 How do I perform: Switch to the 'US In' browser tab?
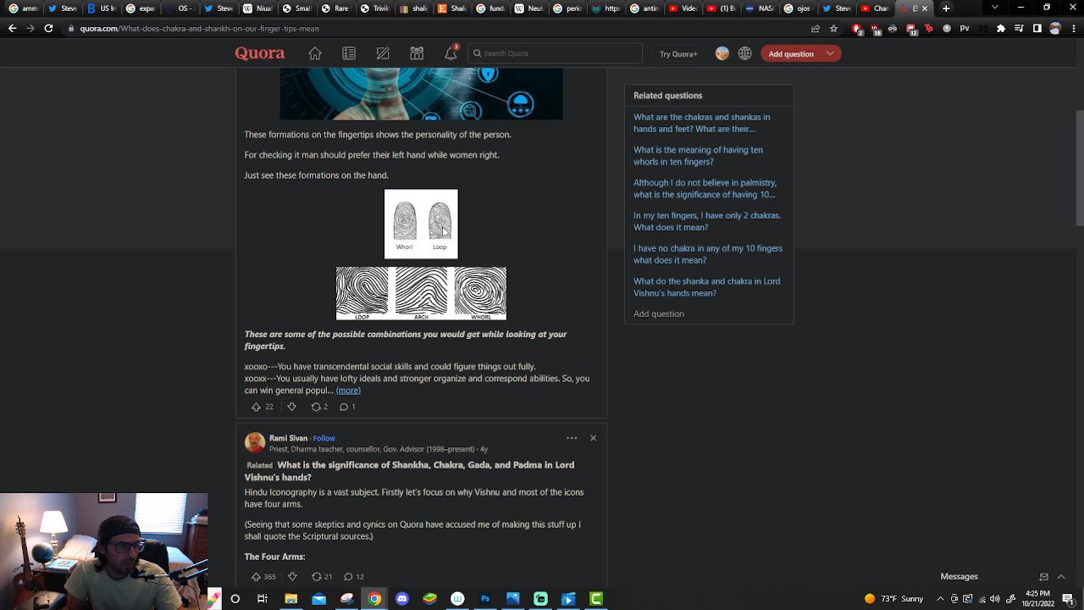[x=102, y=8]
